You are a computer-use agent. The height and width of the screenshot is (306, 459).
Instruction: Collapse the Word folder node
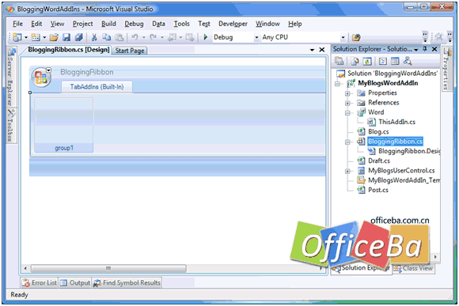347,112
